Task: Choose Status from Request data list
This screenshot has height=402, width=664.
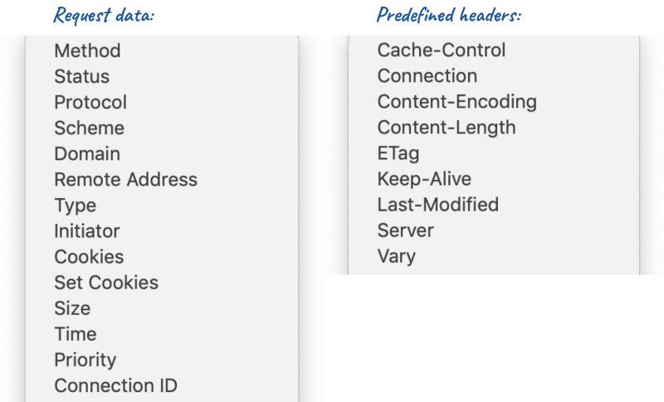Action: (162, 76)
